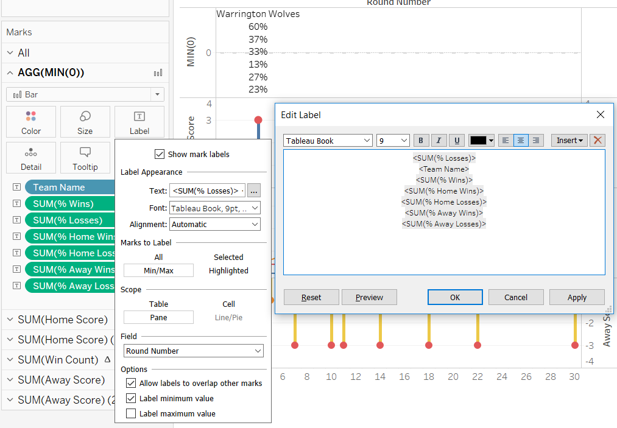Align label text to the left

click(505, 141)
